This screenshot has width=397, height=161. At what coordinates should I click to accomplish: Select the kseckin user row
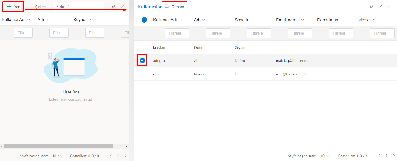(265, 47)
